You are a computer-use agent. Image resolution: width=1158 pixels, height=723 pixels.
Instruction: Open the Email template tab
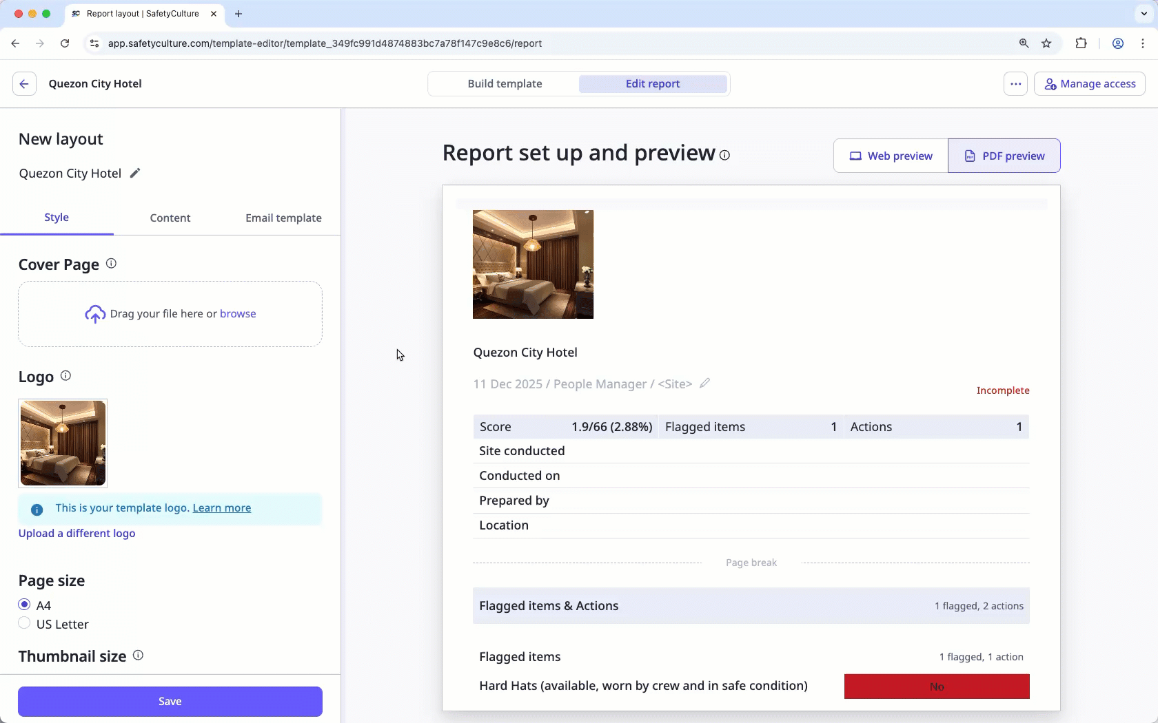click(x=283, y=218)
